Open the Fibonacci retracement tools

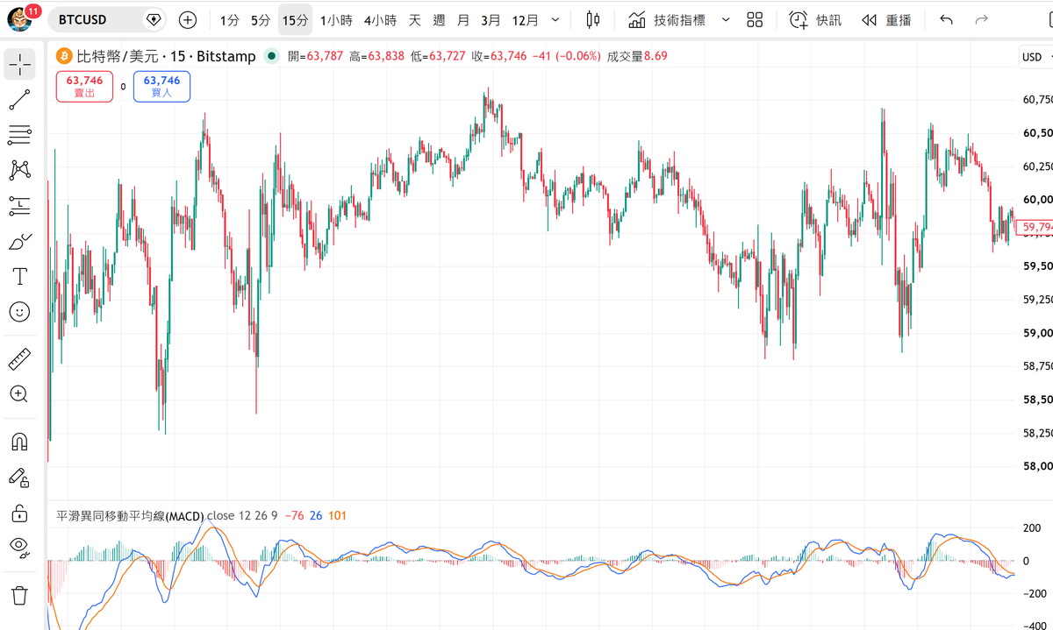[x=19, y=134]
